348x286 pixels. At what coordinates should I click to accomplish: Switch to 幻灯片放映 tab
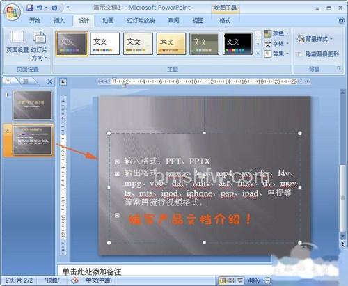(x=141, y=21)
